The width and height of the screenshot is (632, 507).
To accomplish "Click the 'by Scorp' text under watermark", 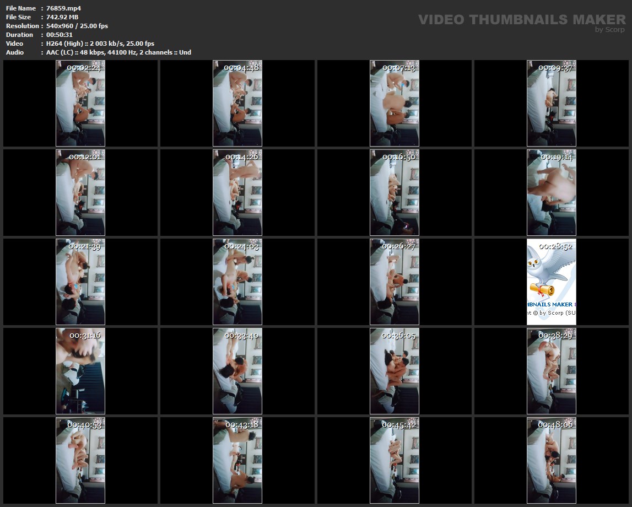I will (x=609, y=30).
